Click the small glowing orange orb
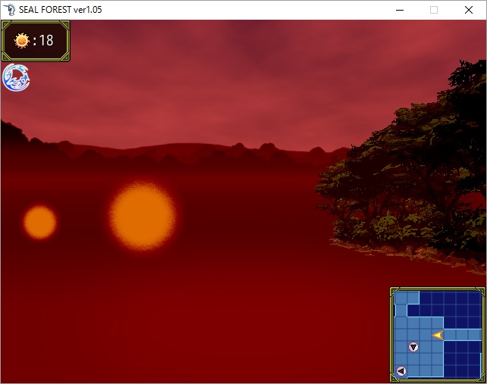The image size is (487, 384). [x=39, y=222]
